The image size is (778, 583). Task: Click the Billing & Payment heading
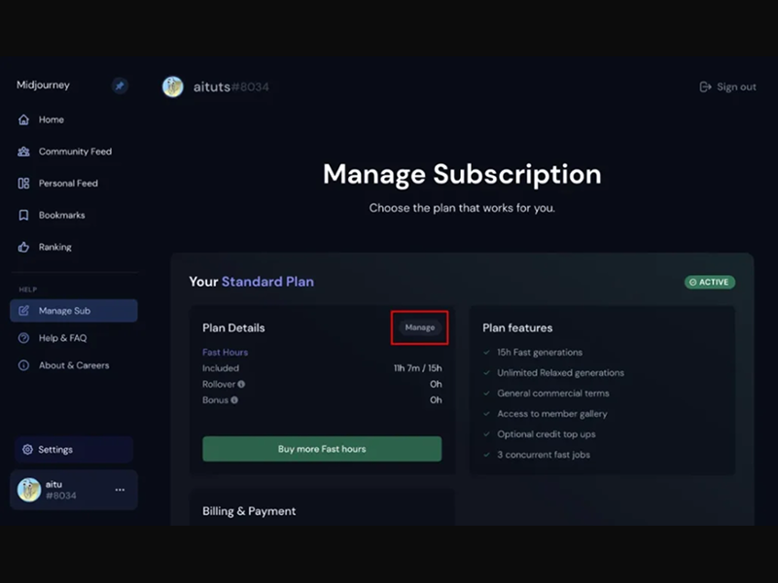pyautogui.click(x=249, y=511)
